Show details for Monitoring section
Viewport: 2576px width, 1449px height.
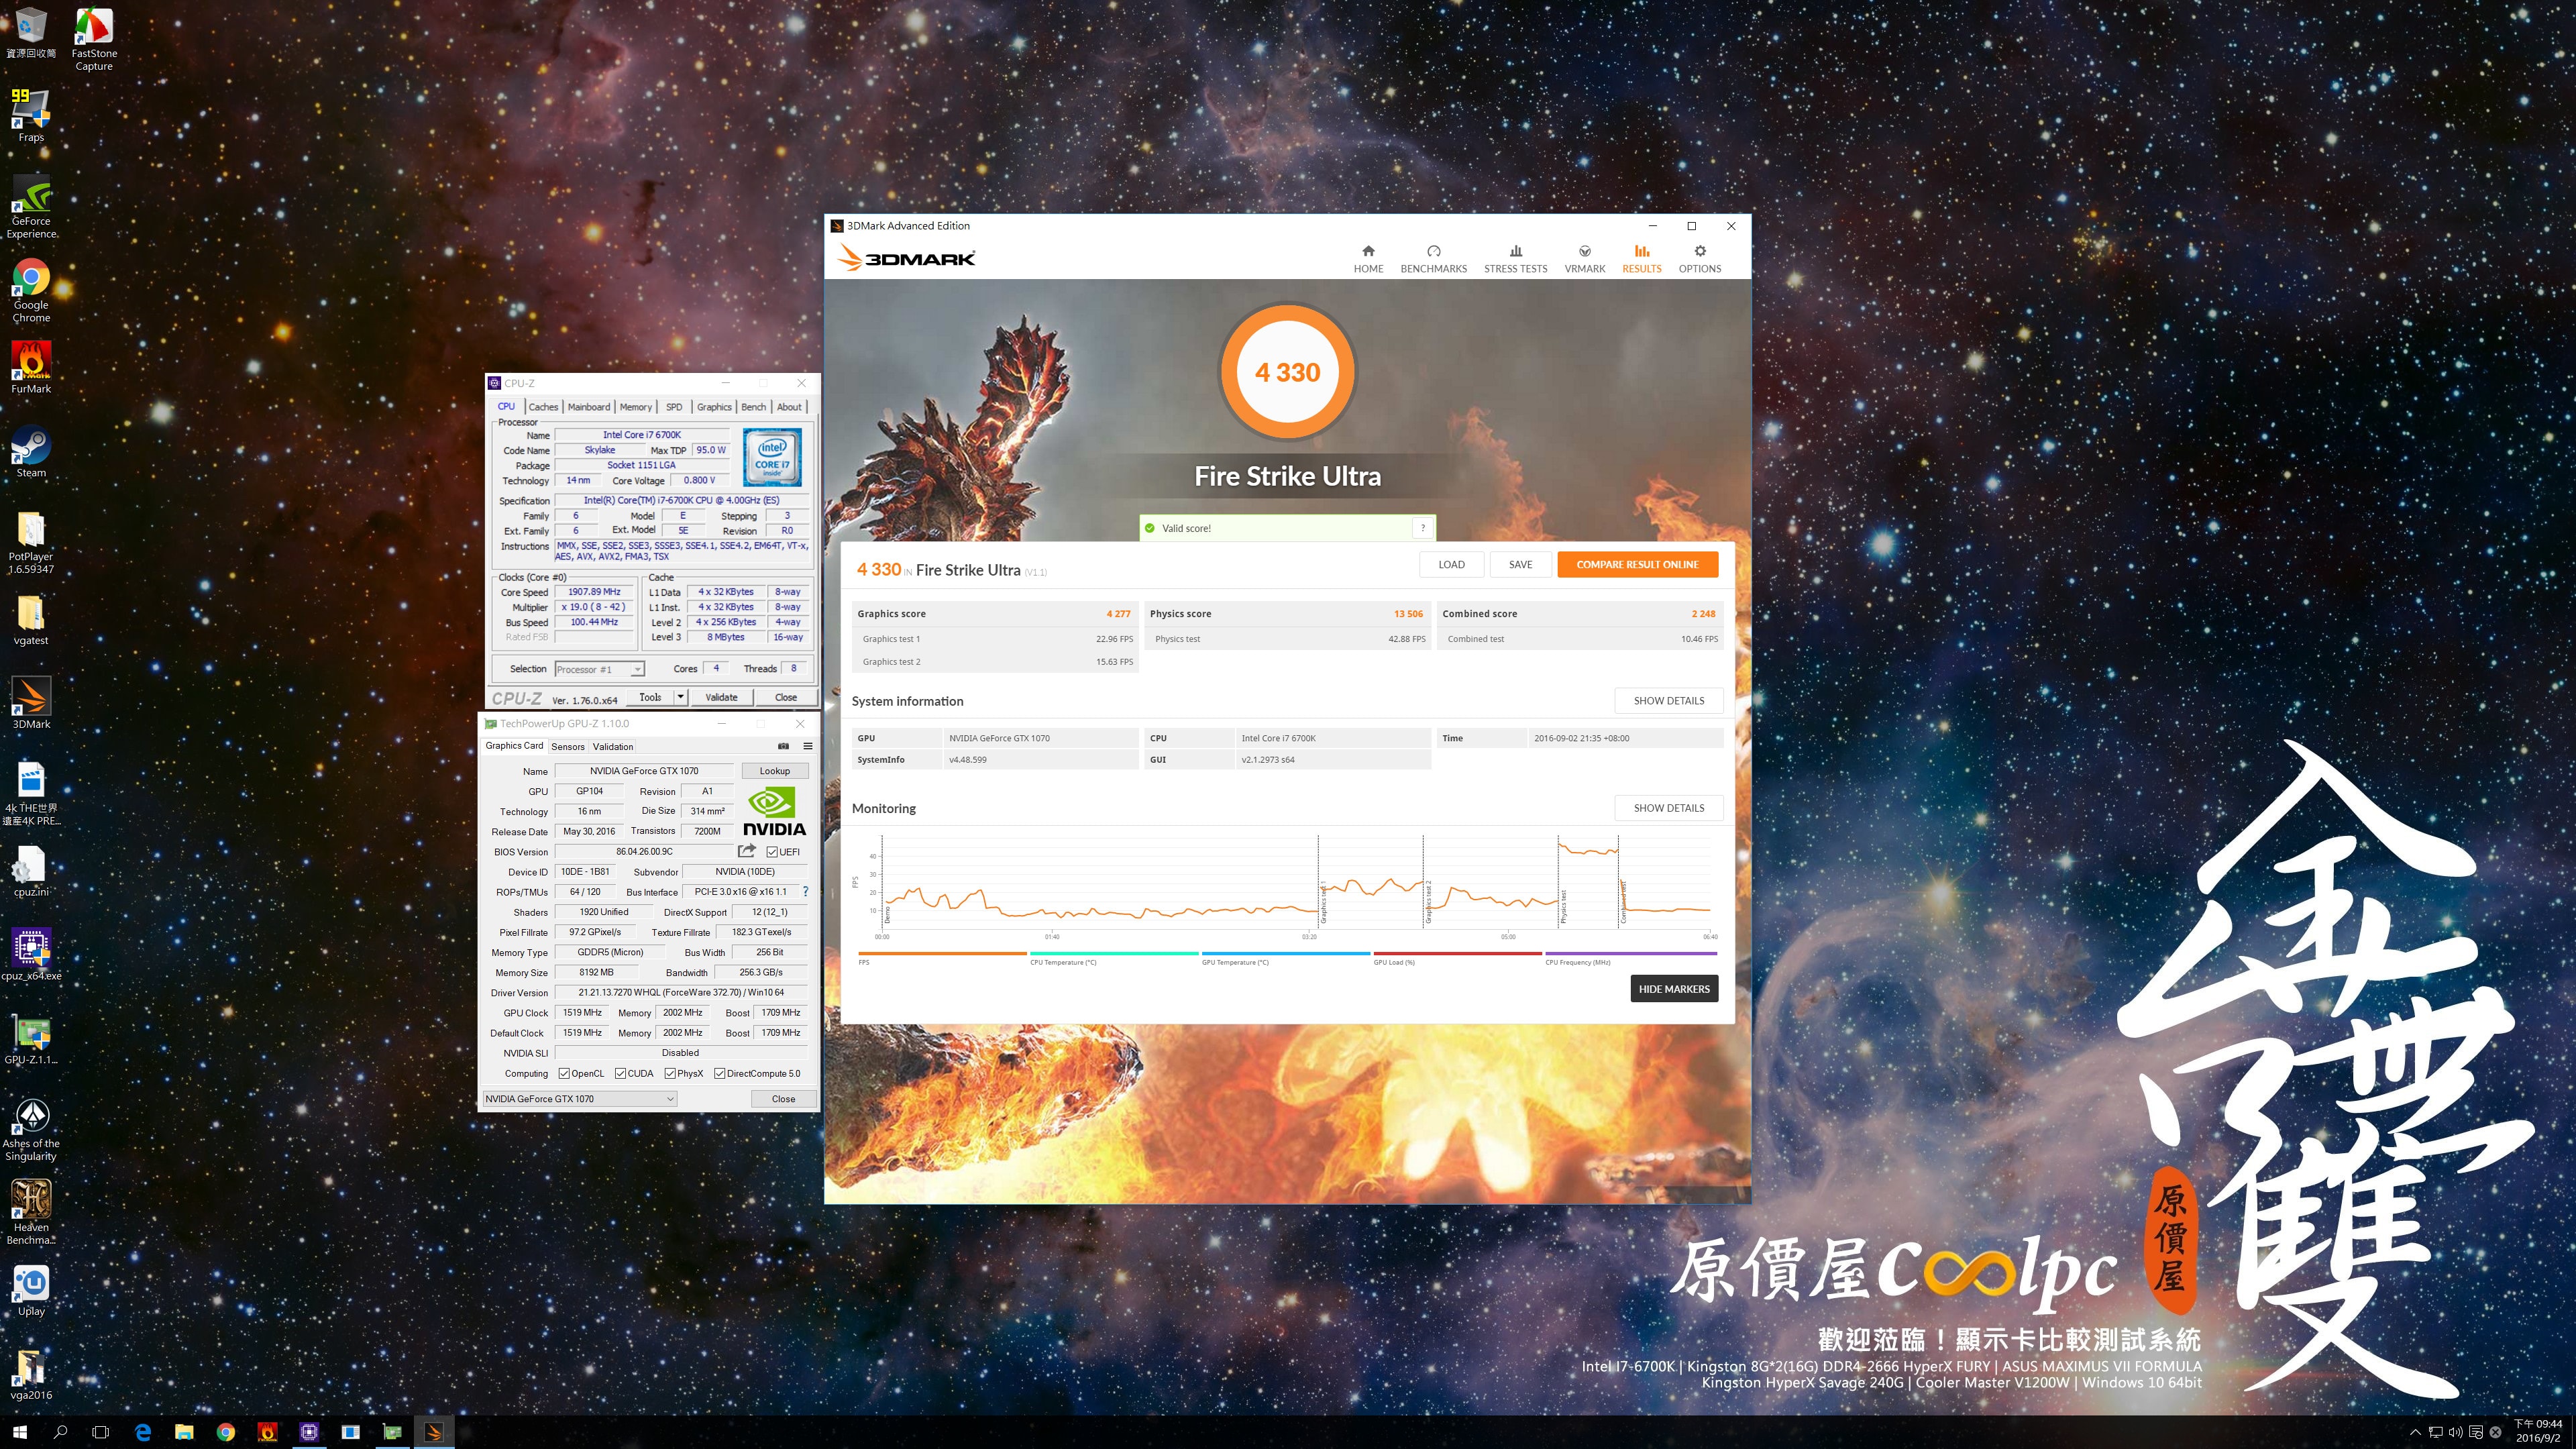coord(1668,807)
